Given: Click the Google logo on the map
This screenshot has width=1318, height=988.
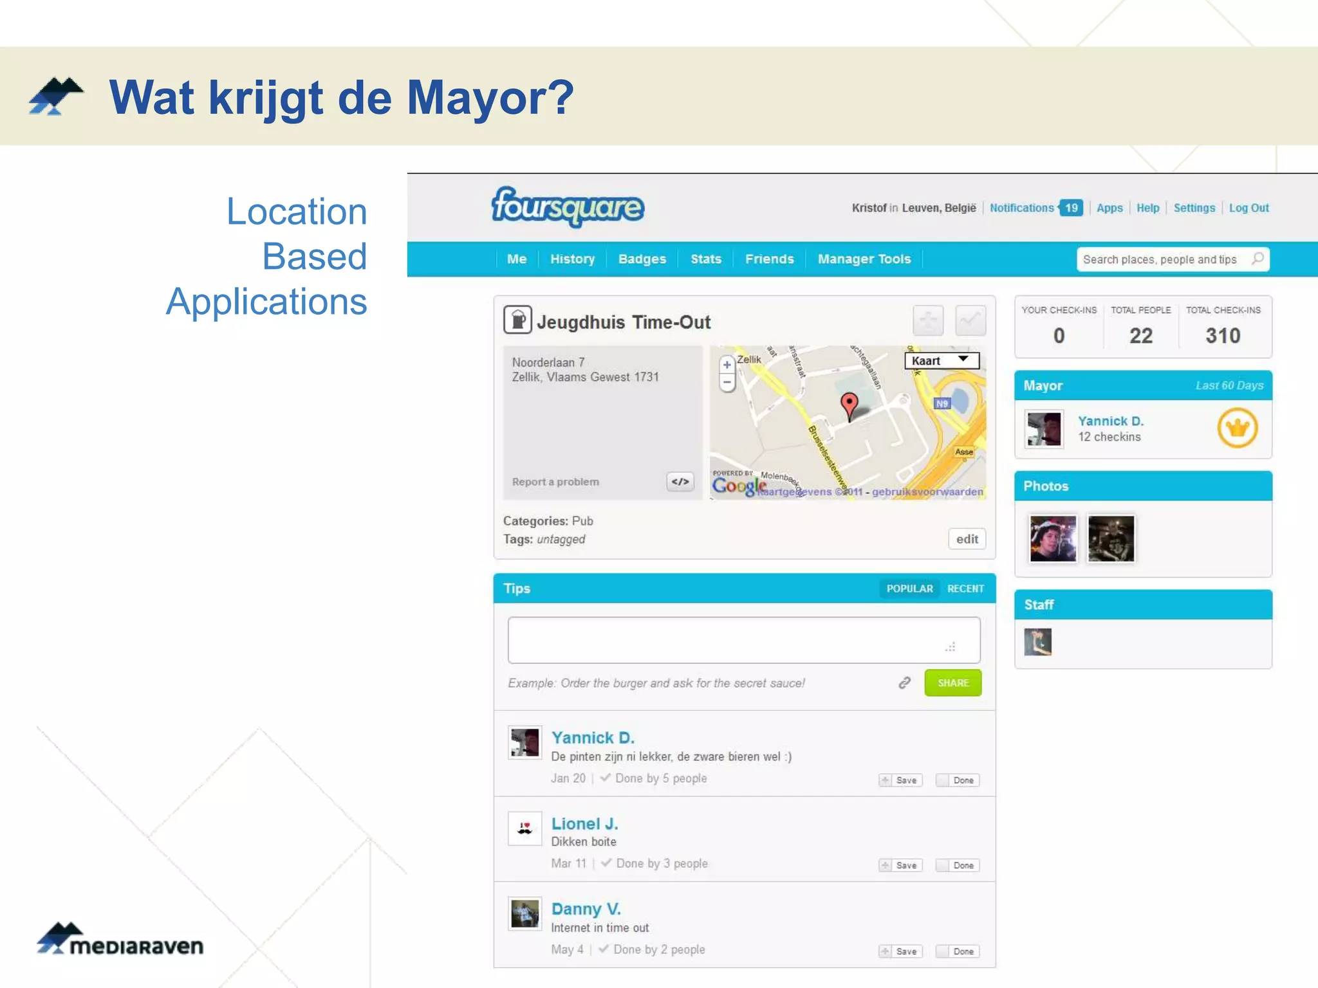Looking at the screenshot, I should (x=739, y=486).
